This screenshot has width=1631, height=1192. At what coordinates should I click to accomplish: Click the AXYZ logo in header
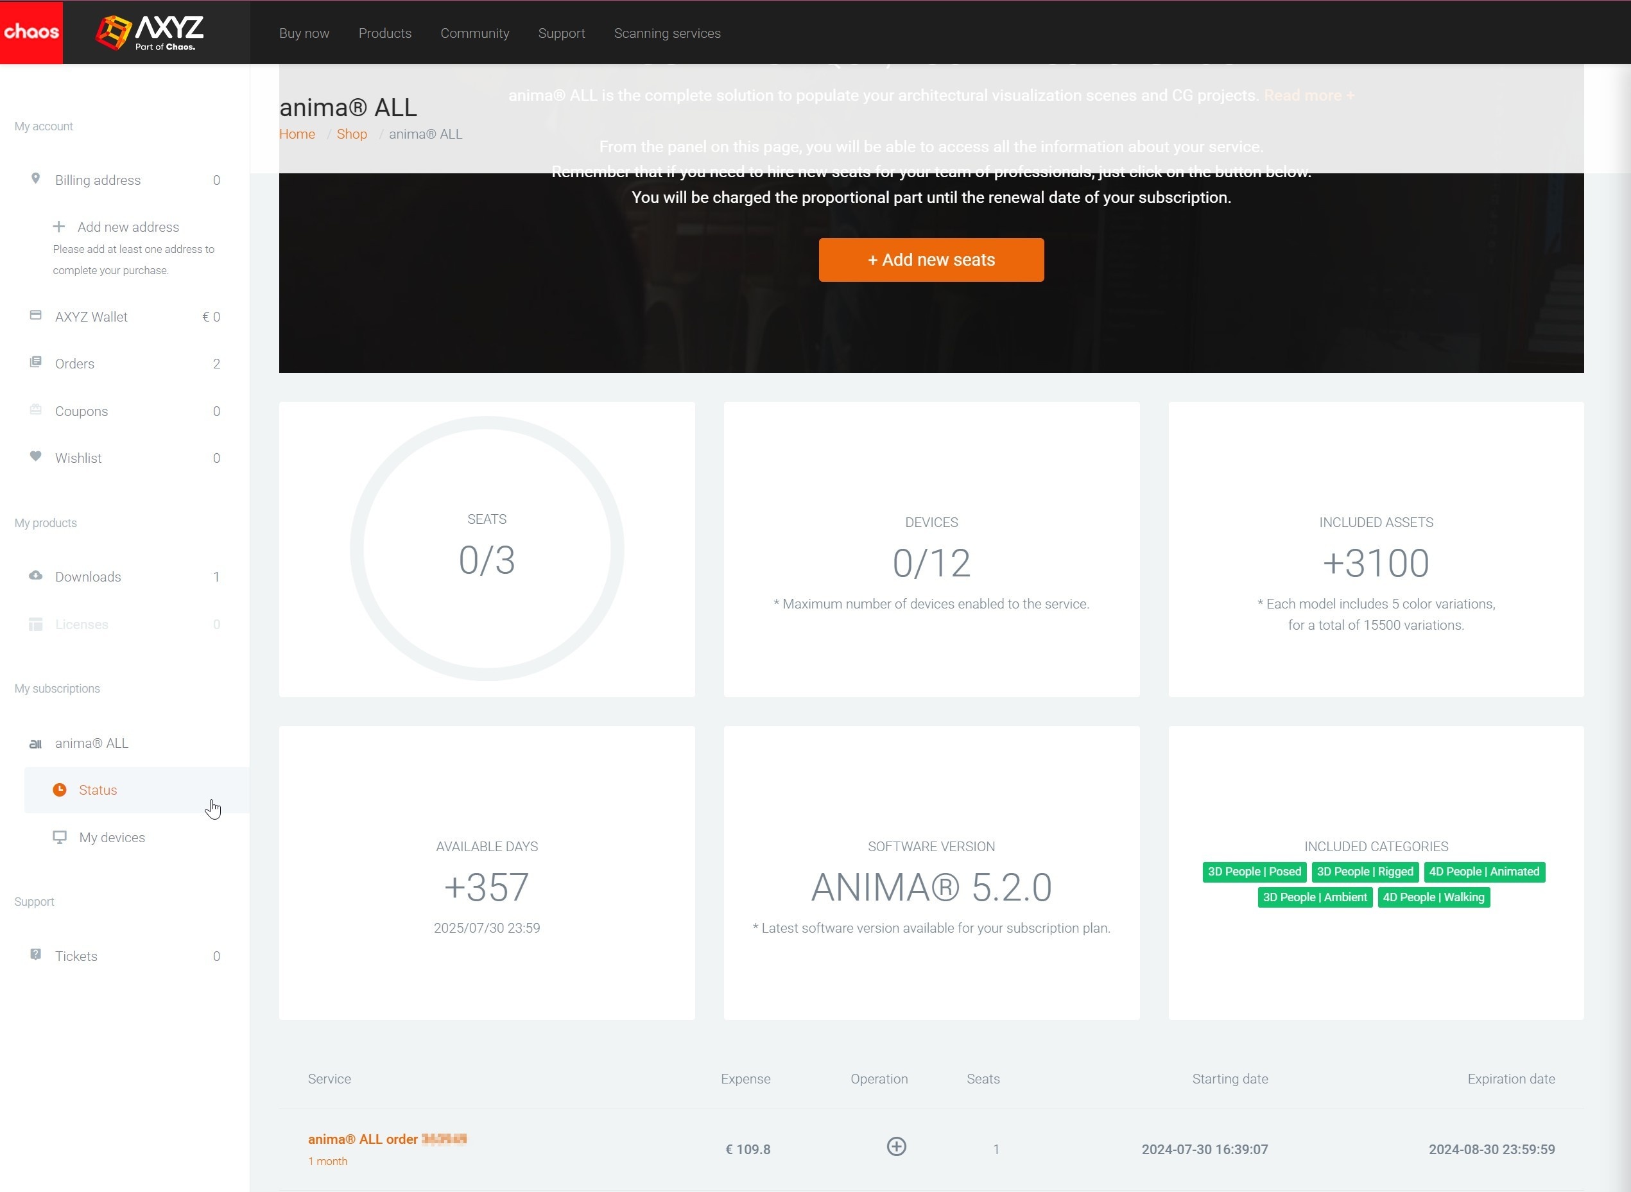click(x=150, y=33)
